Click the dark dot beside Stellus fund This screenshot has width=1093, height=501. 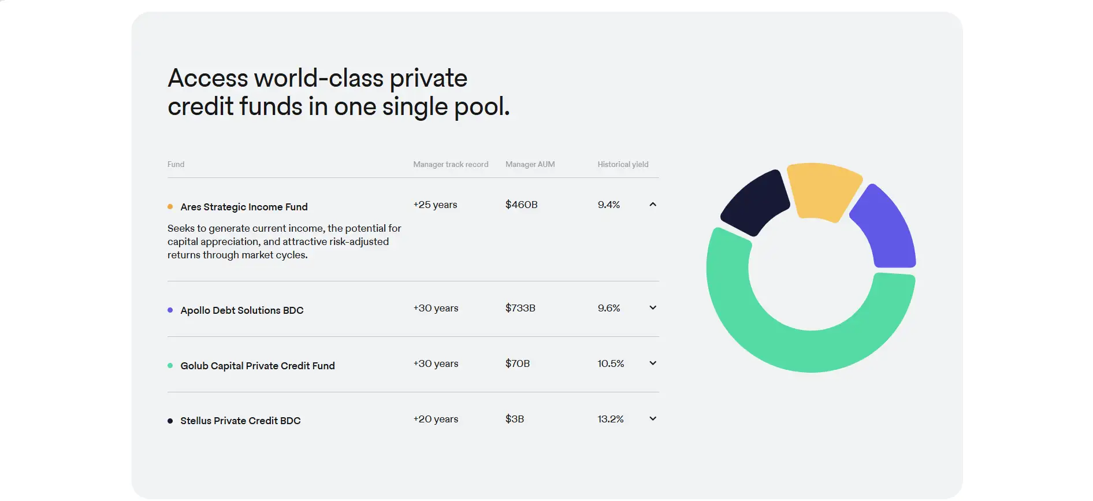[x=170, y=421]
